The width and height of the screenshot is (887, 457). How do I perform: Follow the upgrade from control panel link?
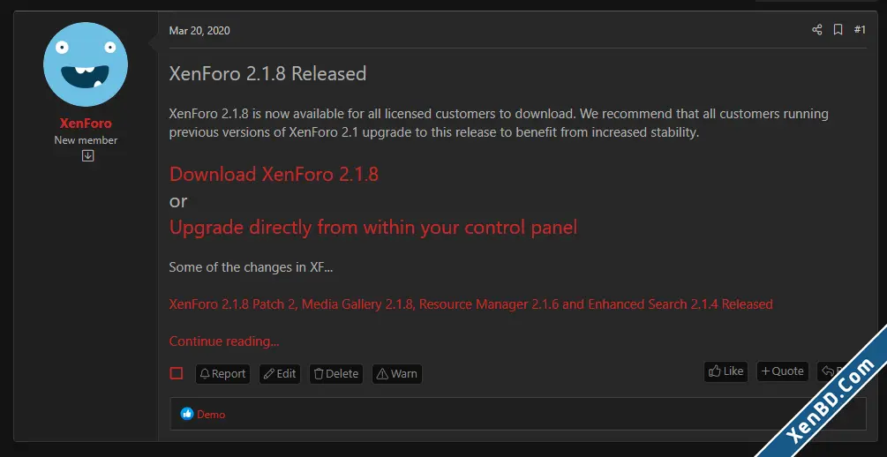click(x=373, y=228)
